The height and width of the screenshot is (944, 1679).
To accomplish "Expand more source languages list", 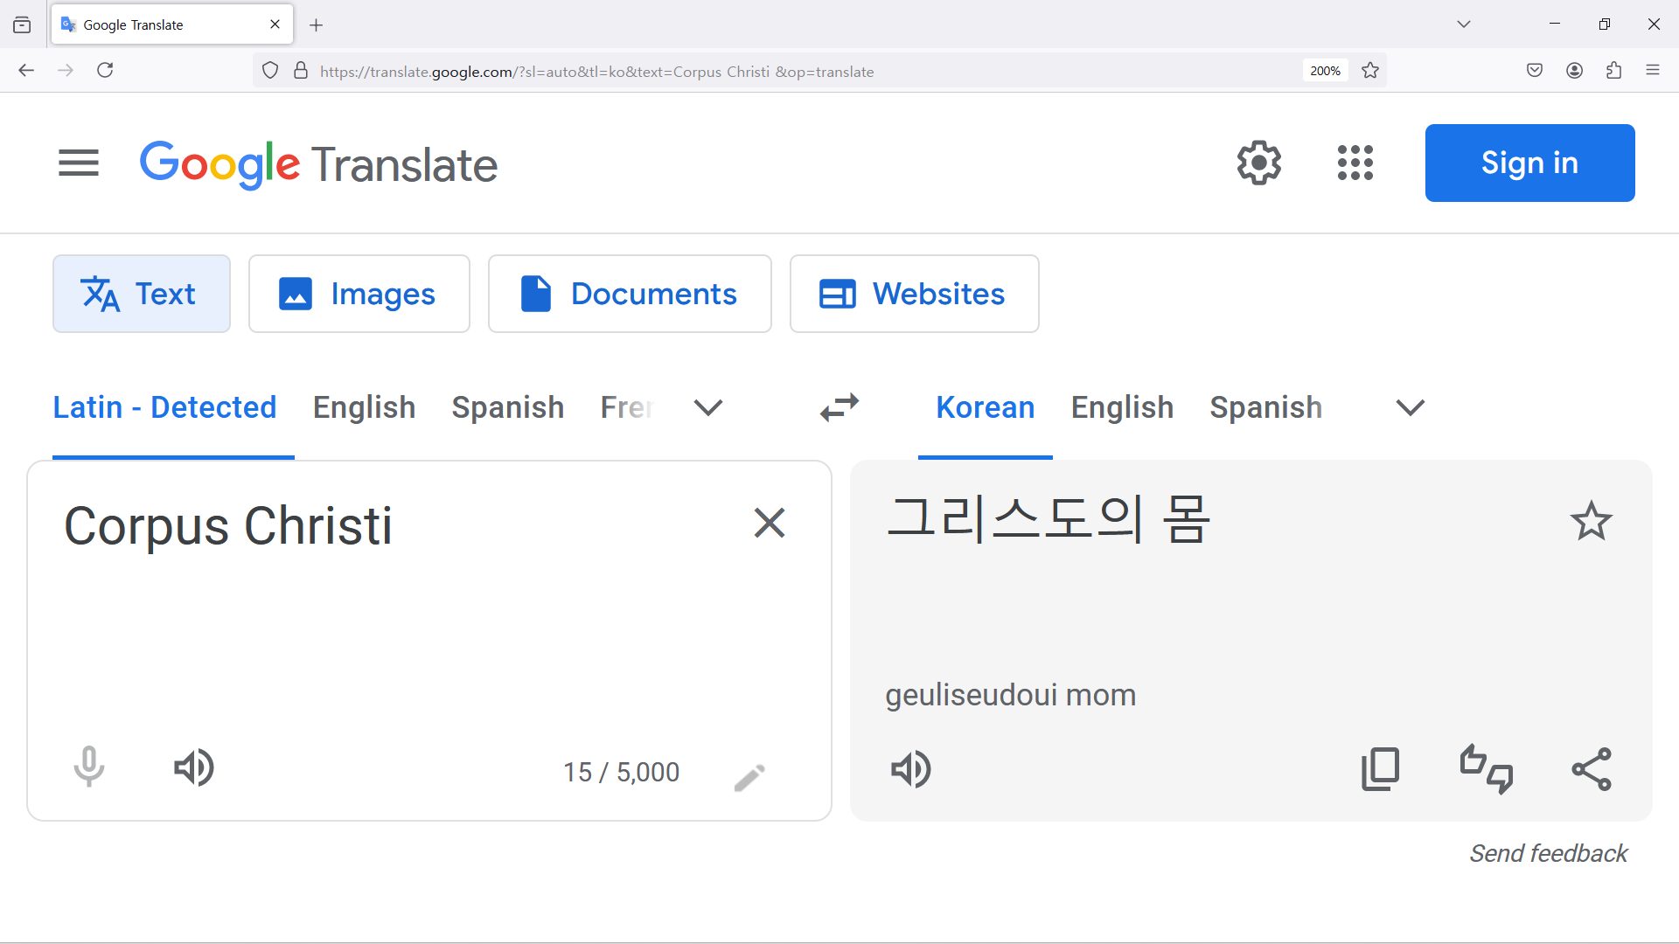I will (708, 407).
